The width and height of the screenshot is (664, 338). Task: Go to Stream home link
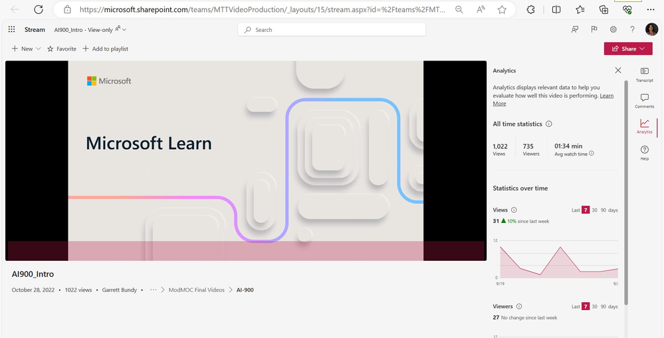[x=35, y=30]
